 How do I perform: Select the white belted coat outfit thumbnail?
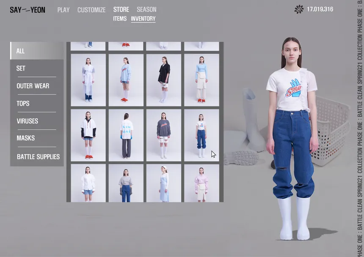pyautogui.click(x=88, y=80)
